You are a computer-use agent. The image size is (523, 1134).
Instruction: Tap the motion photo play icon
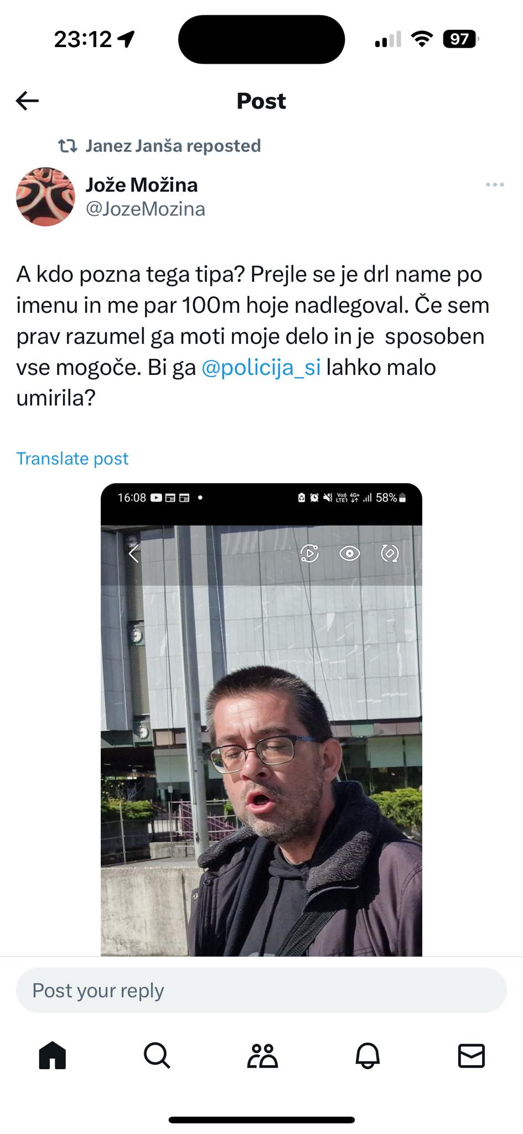tap(309, 553)
